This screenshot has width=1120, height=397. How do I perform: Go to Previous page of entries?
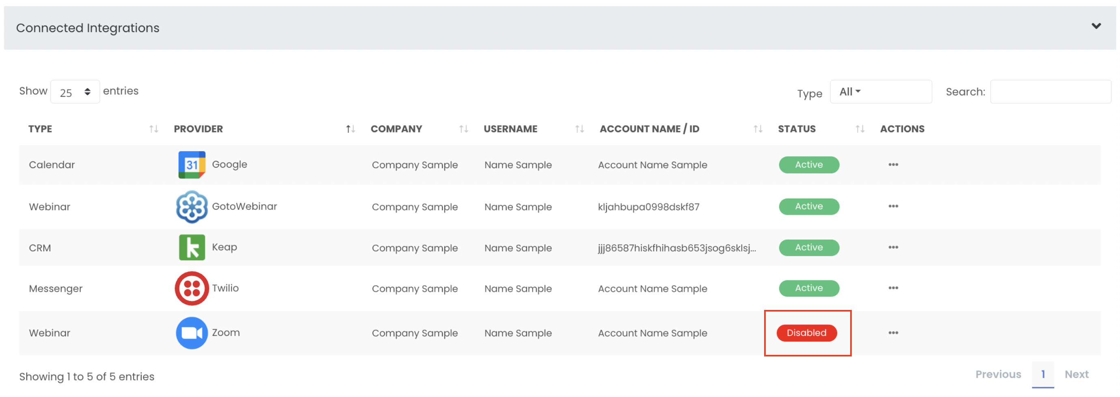(998, 374)
